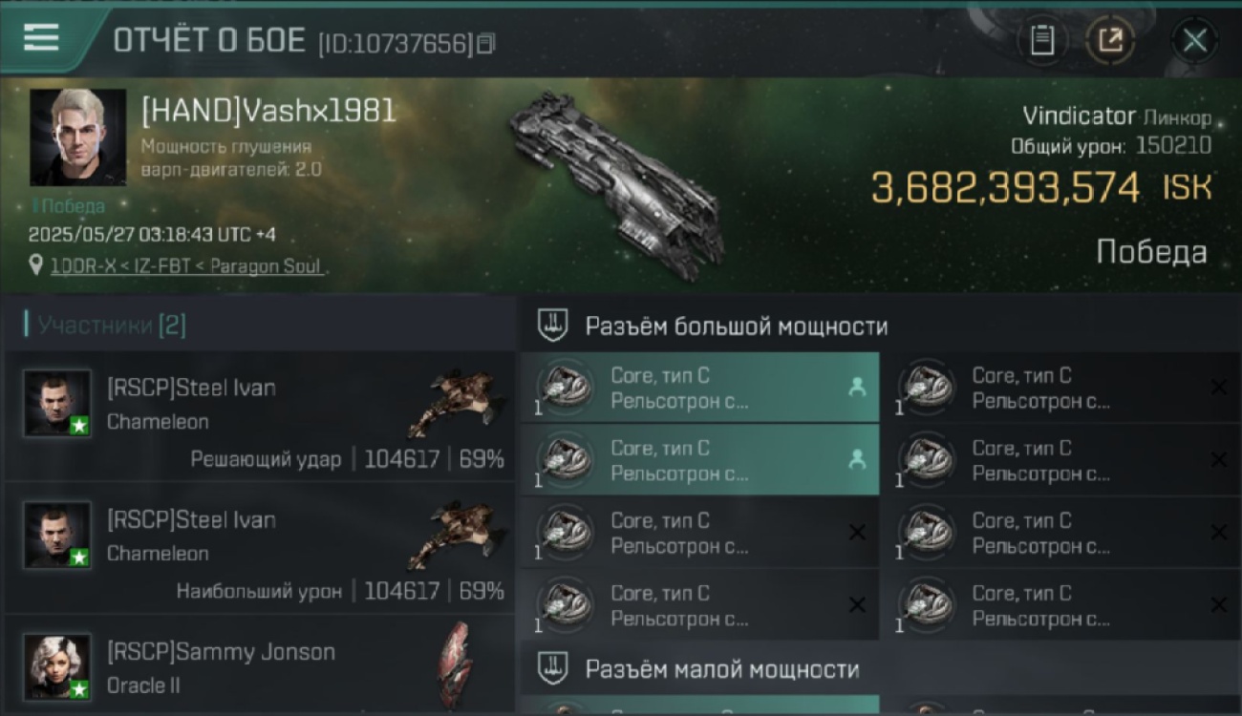Select second highlighted Core C railgun module

[700, 460]
